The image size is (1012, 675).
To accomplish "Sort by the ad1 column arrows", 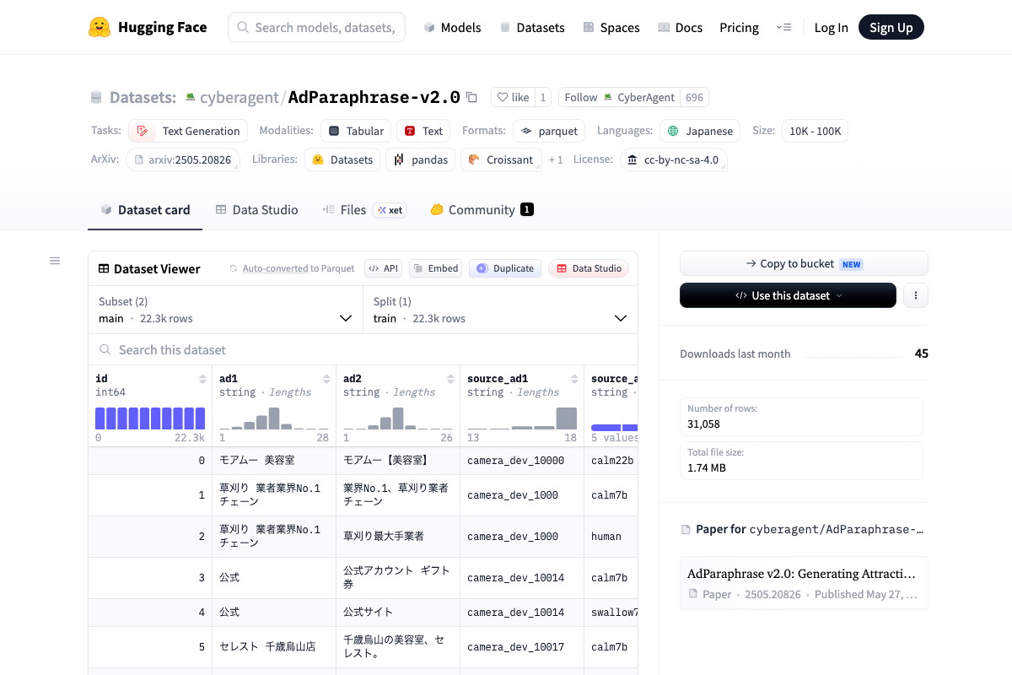I will (326, 379).
